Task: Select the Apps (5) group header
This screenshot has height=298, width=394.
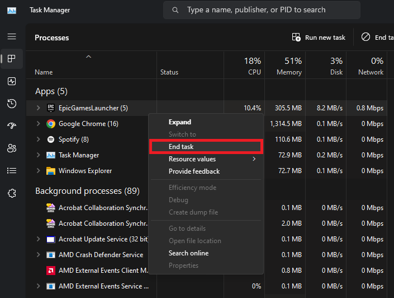Action: point(51,91)
